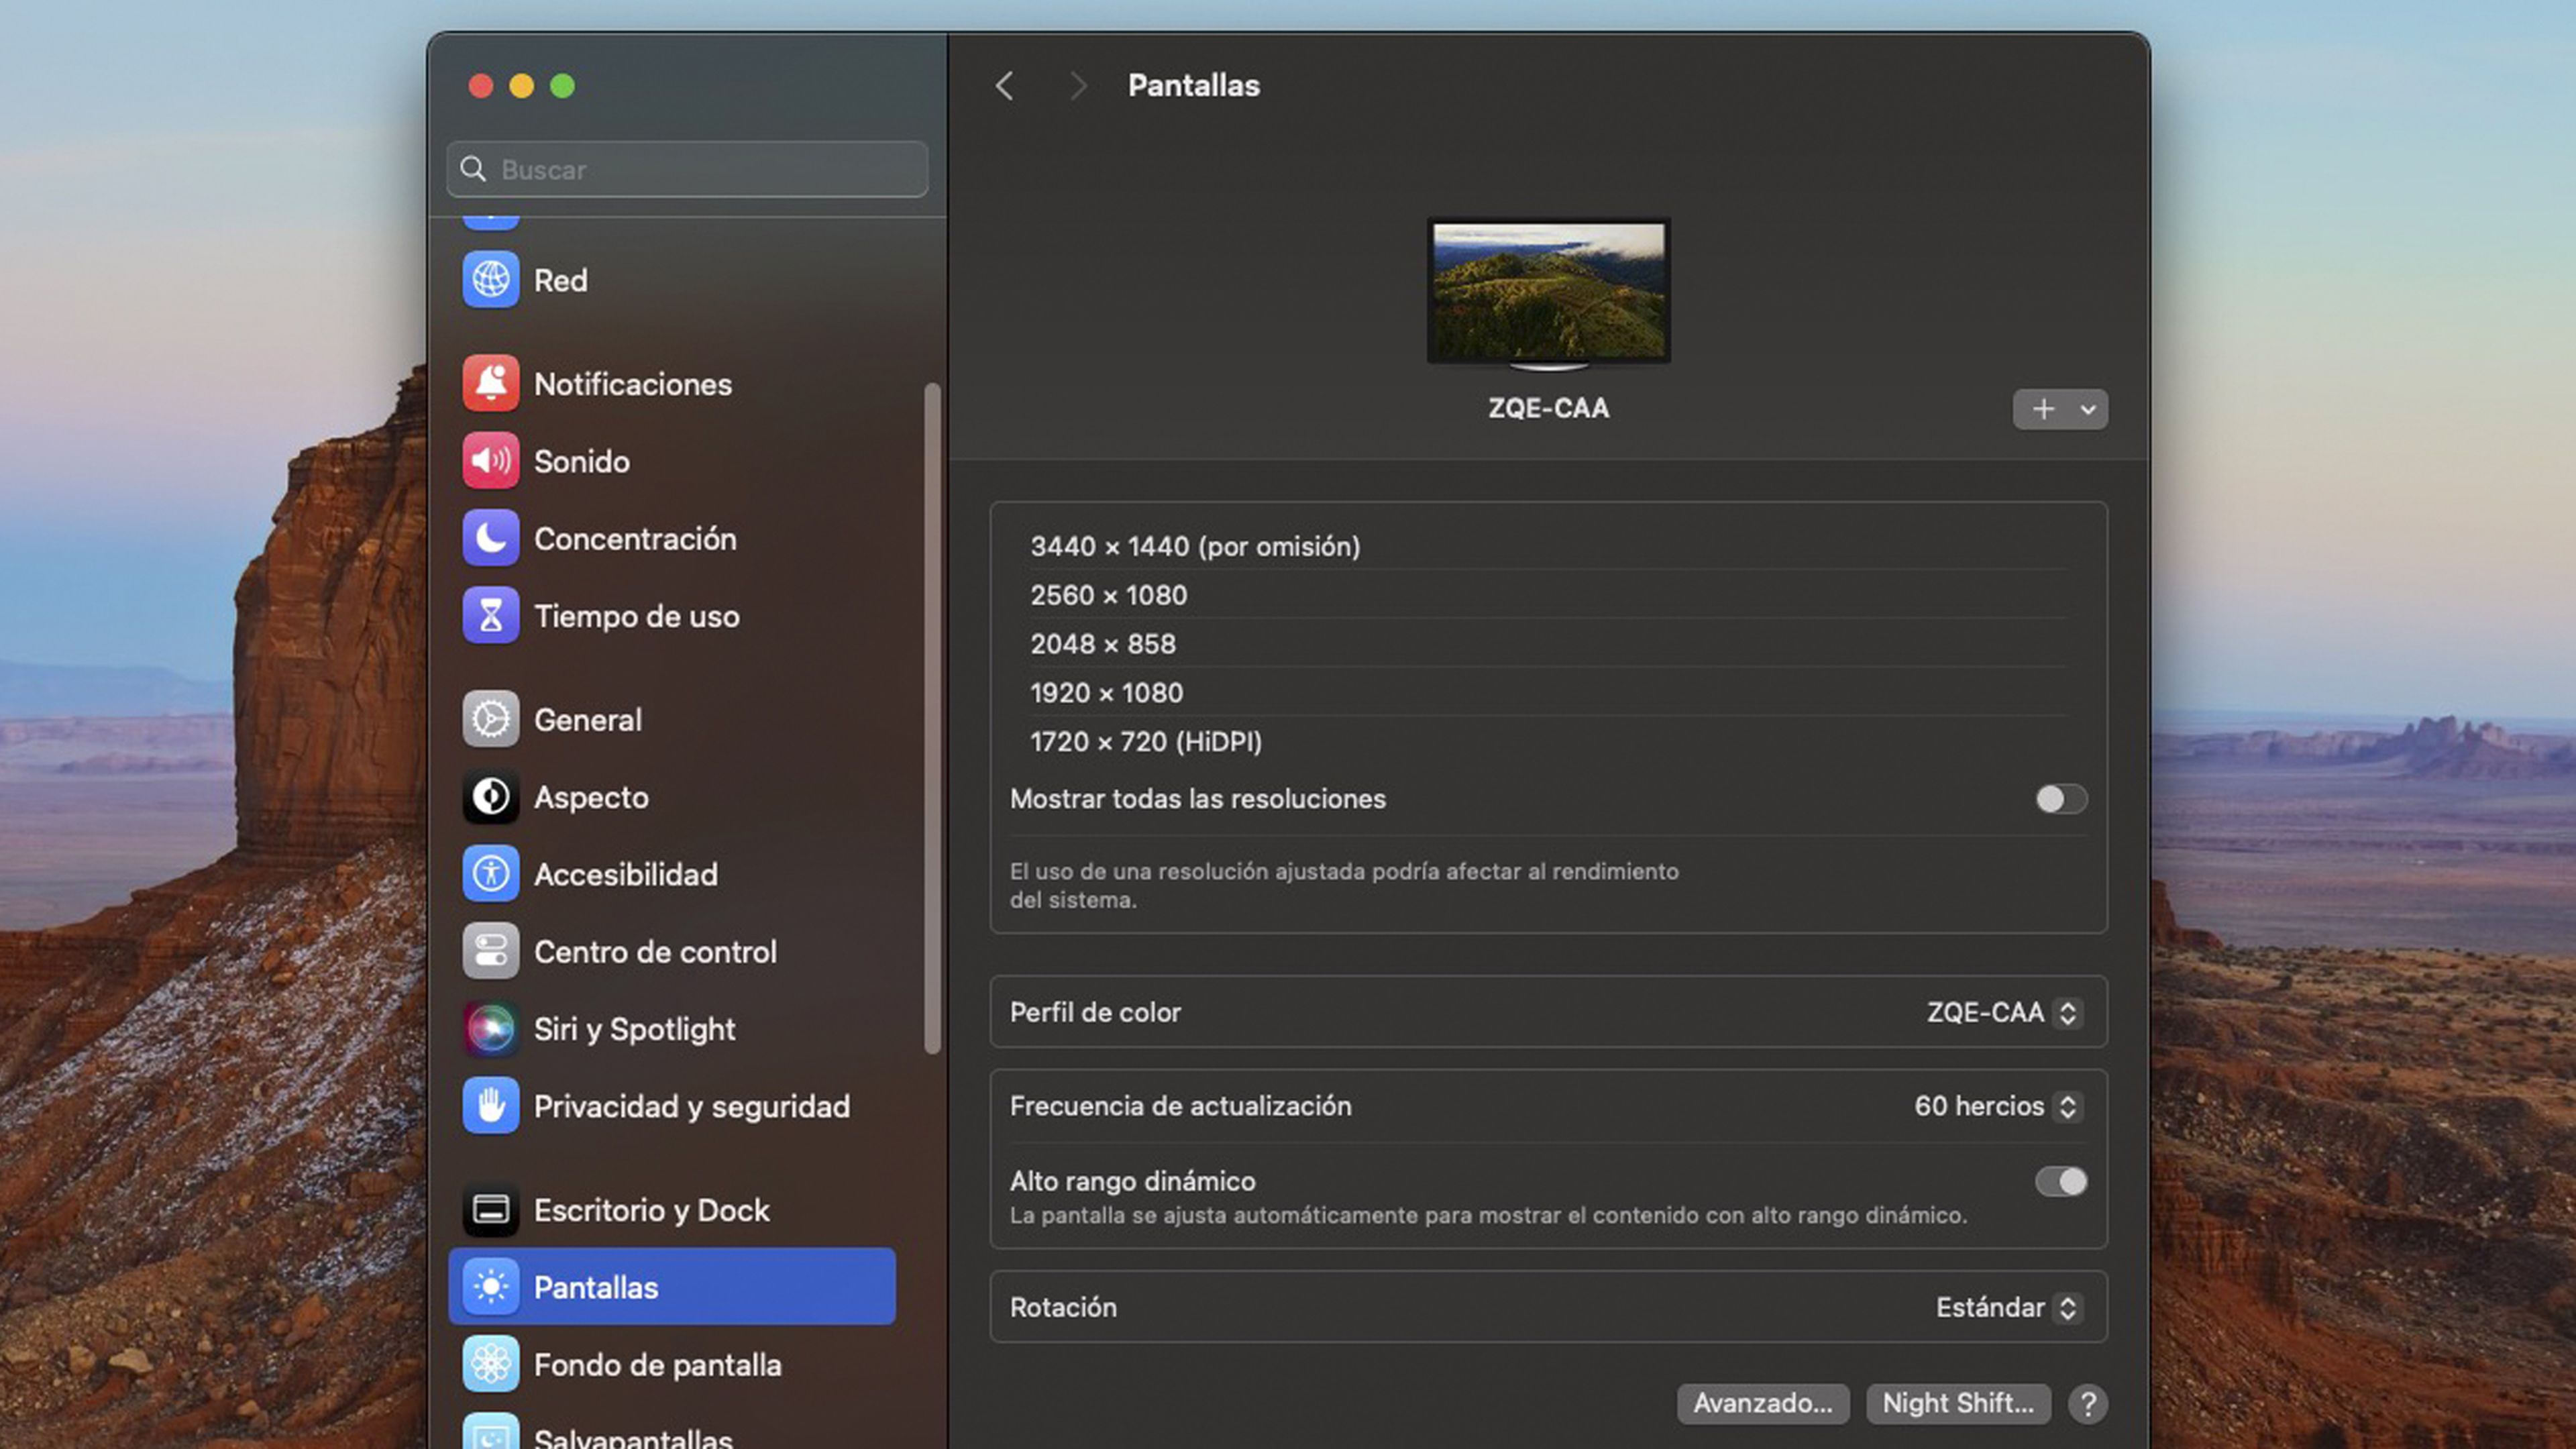Select 1720 × 720 (HiDPI) resolution
Image resolution: width=2576 pixels, height=1449 pixels.
click(x=1548, y=741)
